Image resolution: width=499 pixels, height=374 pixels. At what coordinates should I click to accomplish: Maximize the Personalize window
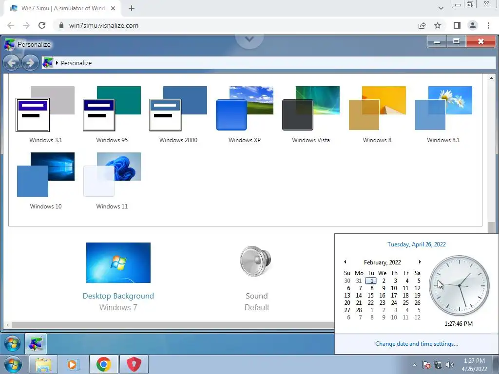tap(456, 41)
